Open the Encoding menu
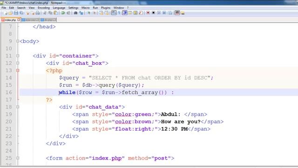This screenshot has height=168, width=298. 43,7
